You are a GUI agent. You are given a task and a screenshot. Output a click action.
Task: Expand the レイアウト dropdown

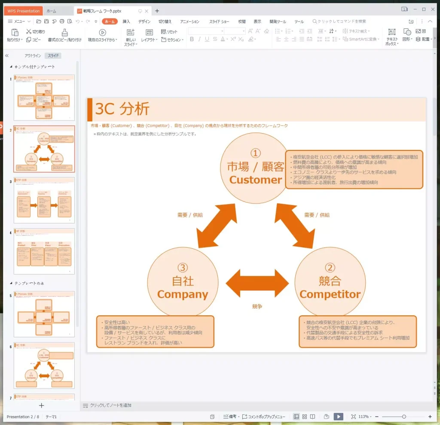tap(150, 40)
